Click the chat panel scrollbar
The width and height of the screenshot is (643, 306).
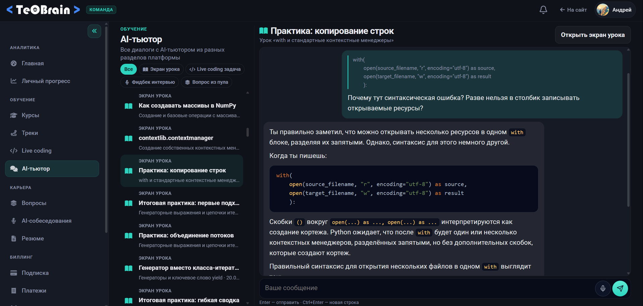click(628, 140)
